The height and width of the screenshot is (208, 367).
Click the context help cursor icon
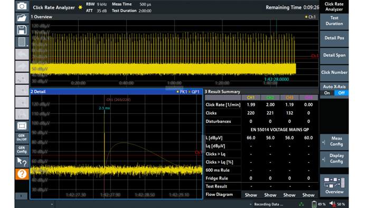[x=22, y=162]
